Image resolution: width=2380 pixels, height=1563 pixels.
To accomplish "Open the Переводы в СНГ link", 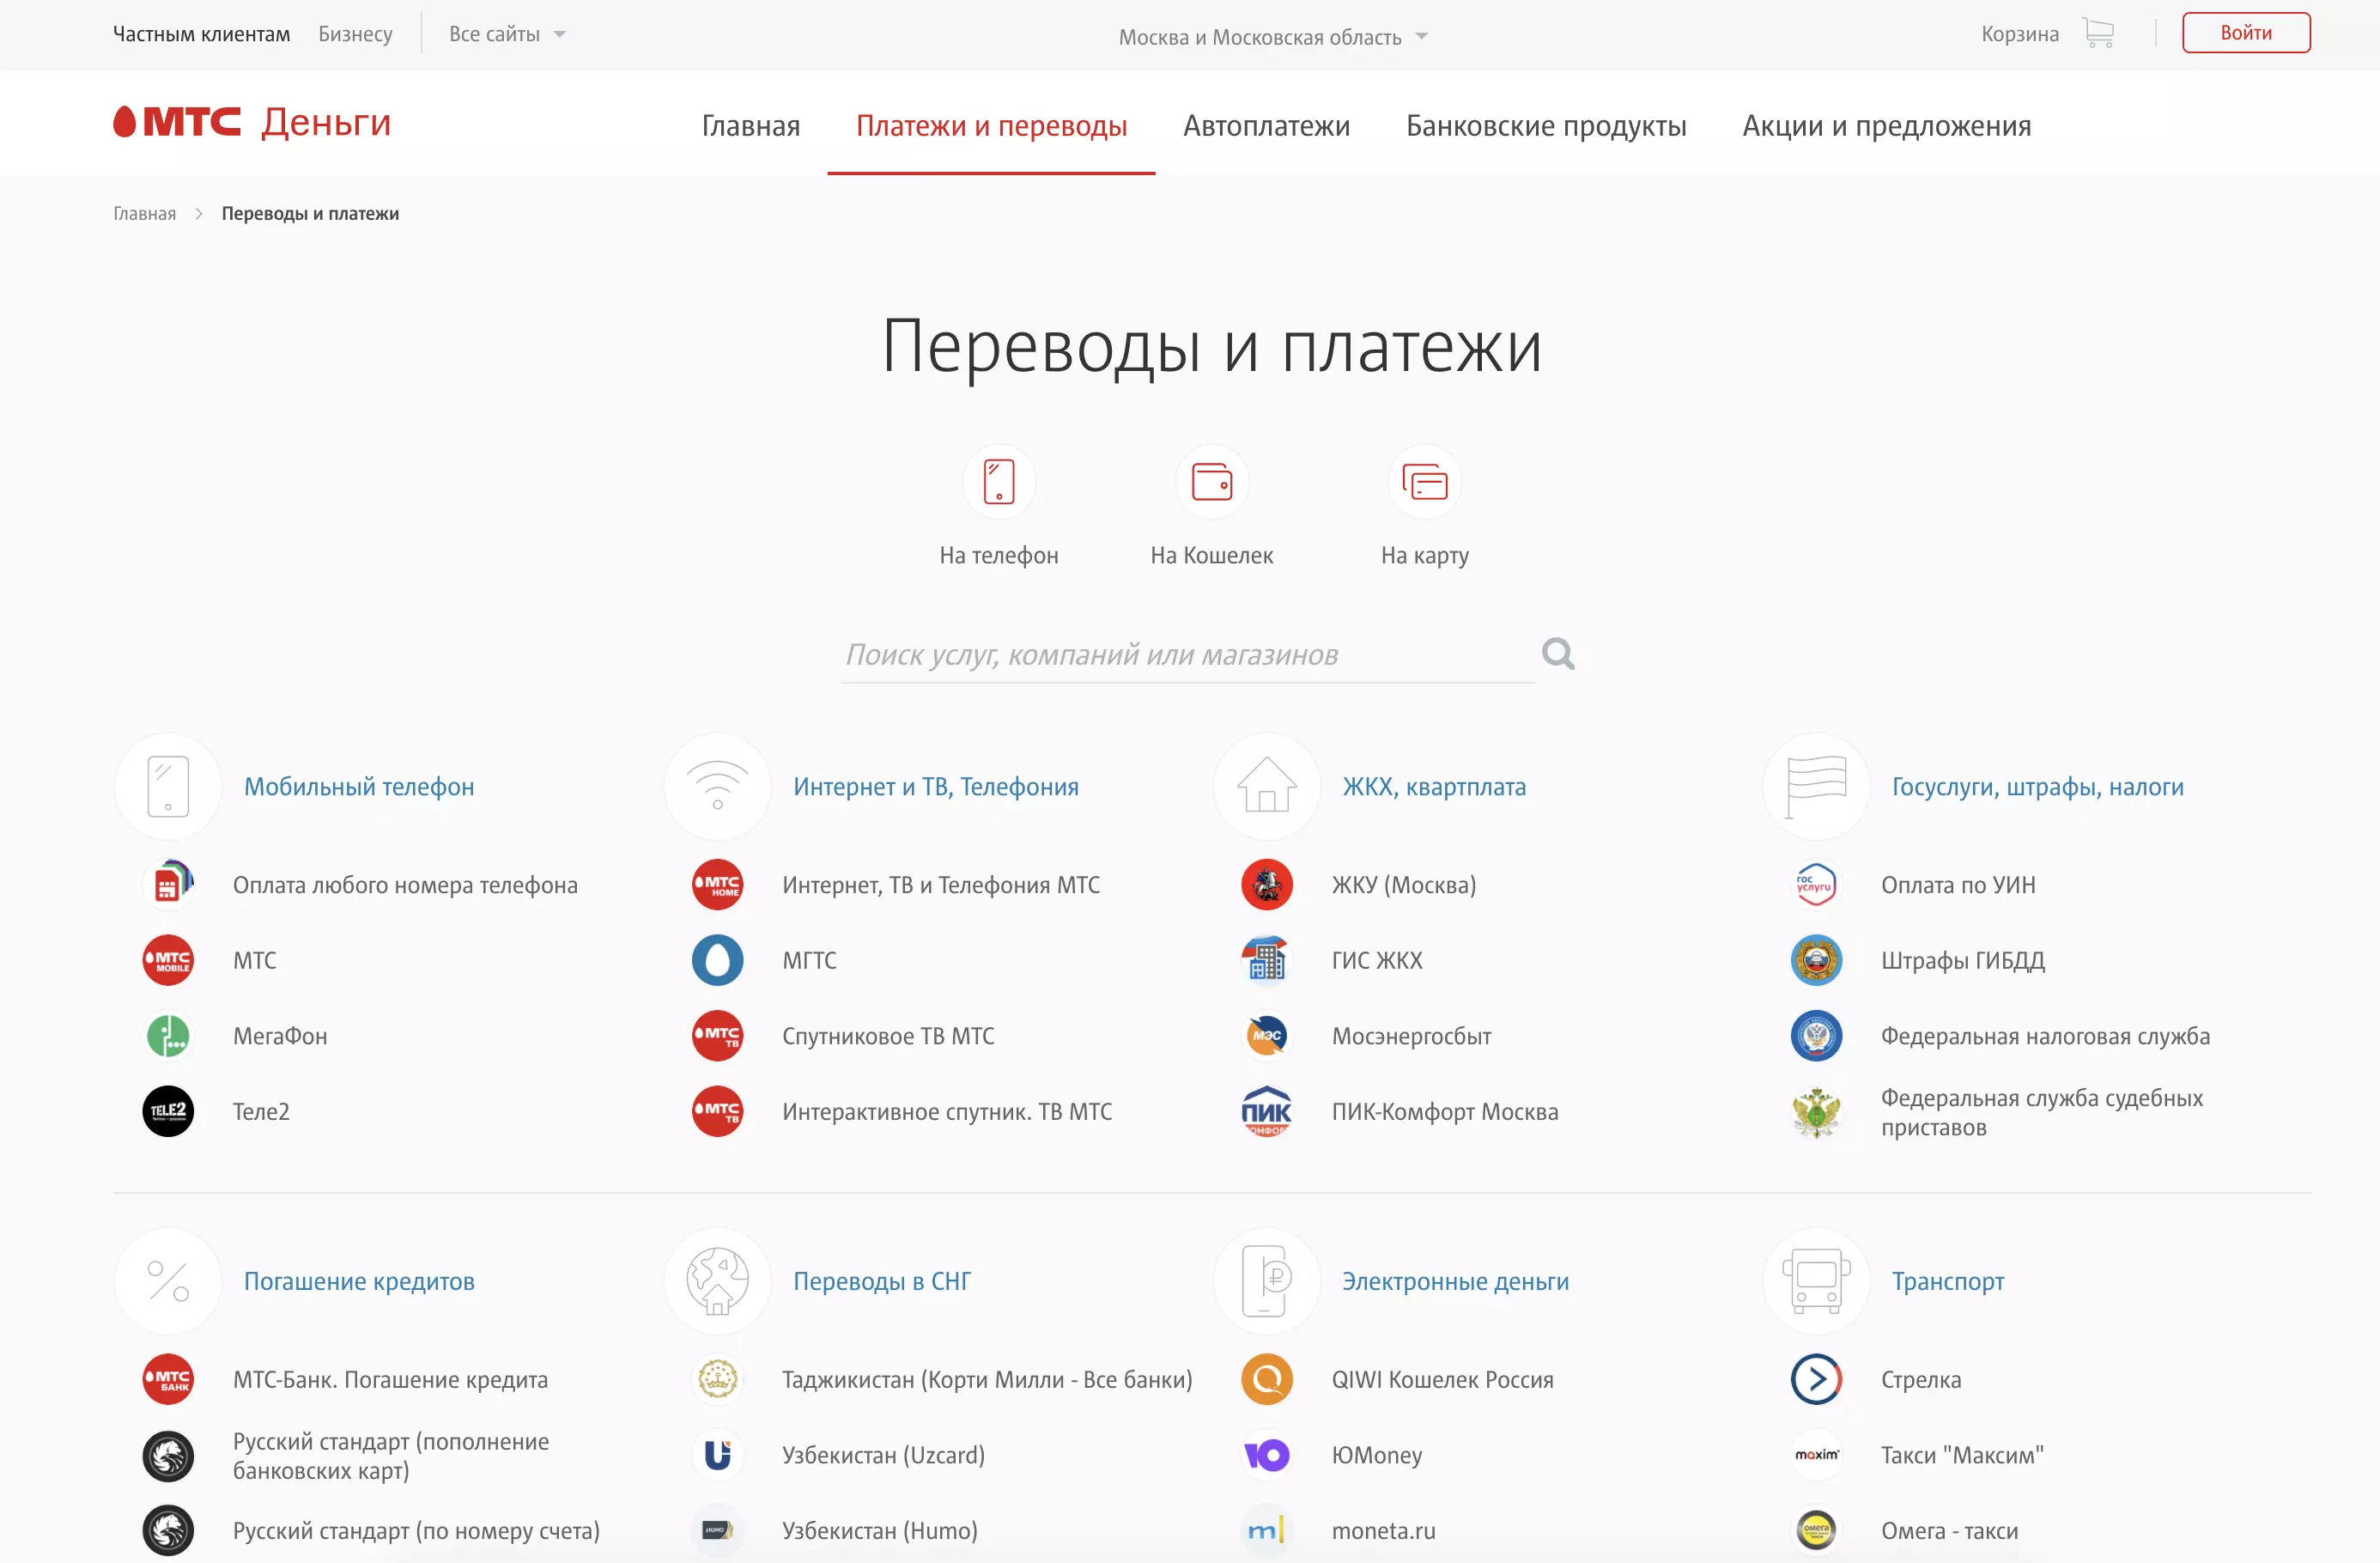I will (881, 1281).
